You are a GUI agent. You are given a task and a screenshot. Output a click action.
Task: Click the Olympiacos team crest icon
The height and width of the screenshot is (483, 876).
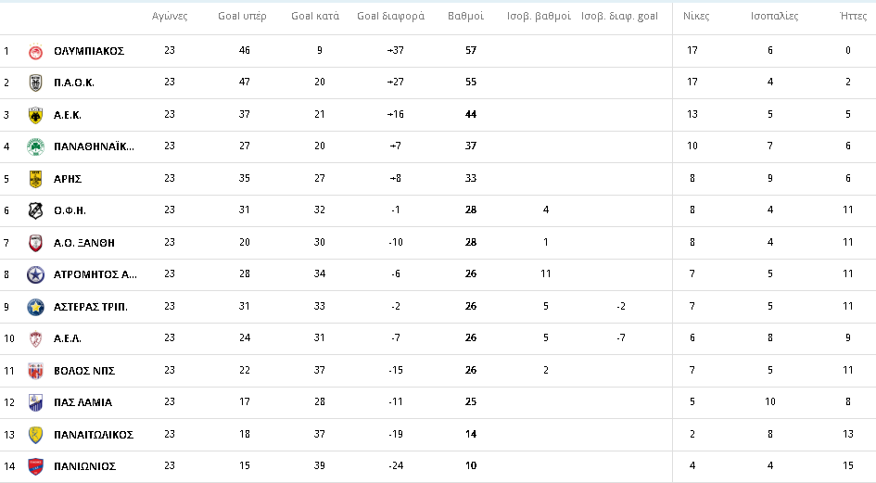pyautogui.click(x=36, y=51)
